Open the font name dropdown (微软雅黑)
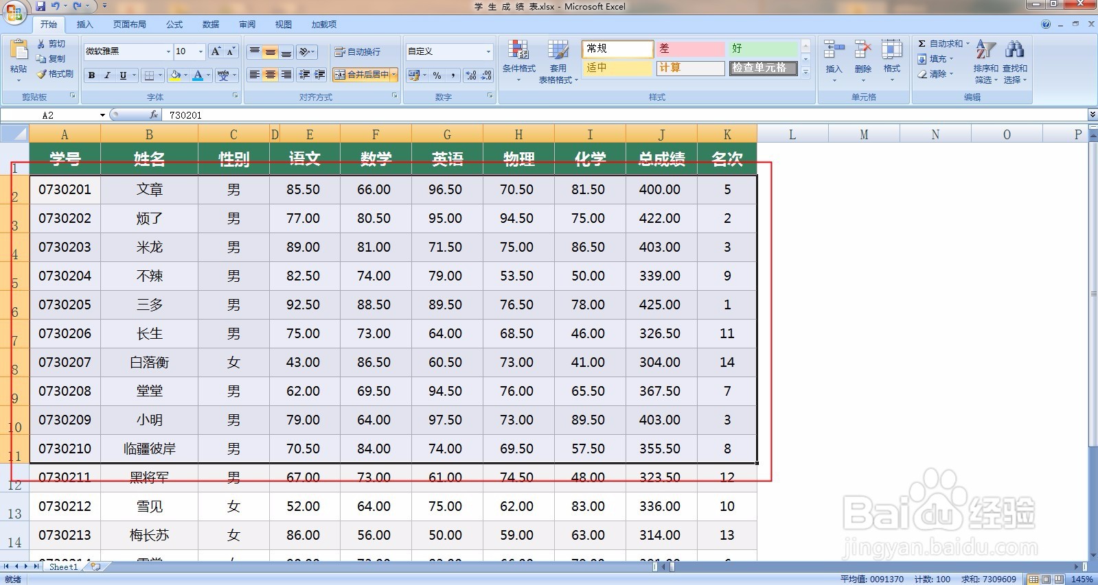This screenshot has width=1098, height=585. [168, 51]
